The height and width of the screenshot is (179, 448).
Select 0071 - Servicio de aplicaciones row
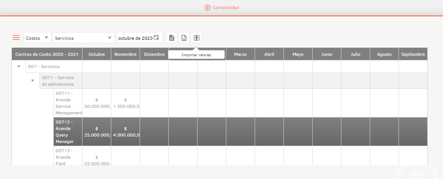[234, 81]
